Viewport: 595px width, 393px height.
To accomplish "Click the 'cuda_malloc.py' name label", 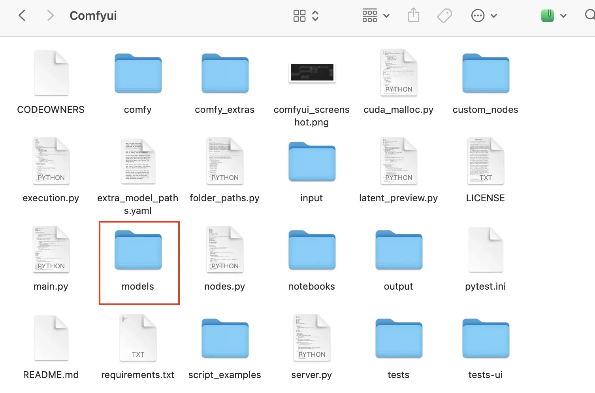I will (x=399, y=110).
